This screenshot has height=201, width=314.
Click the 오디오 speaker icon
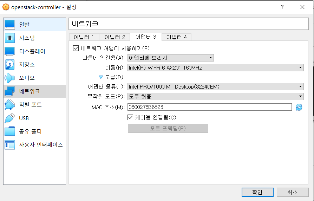click(x=9, y=78)
